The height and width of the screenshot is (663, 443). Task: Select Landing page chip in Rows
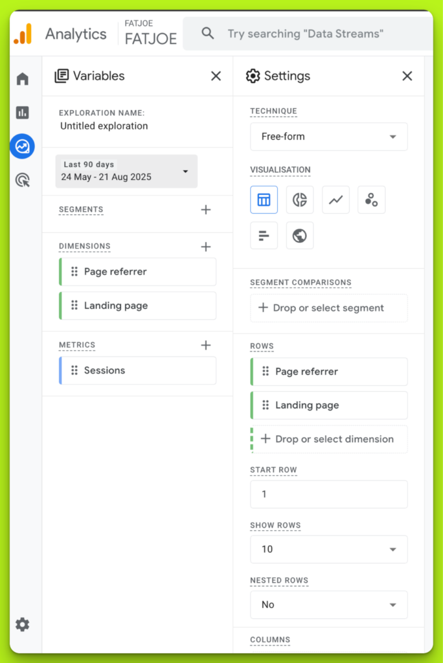329,405
